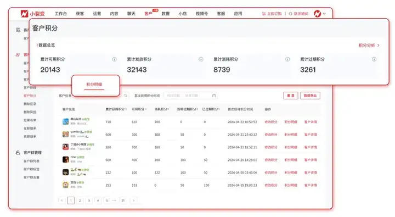Click the calendar icon in the date field
This screenshot has width=395, height=217.
tap(214, 96)
